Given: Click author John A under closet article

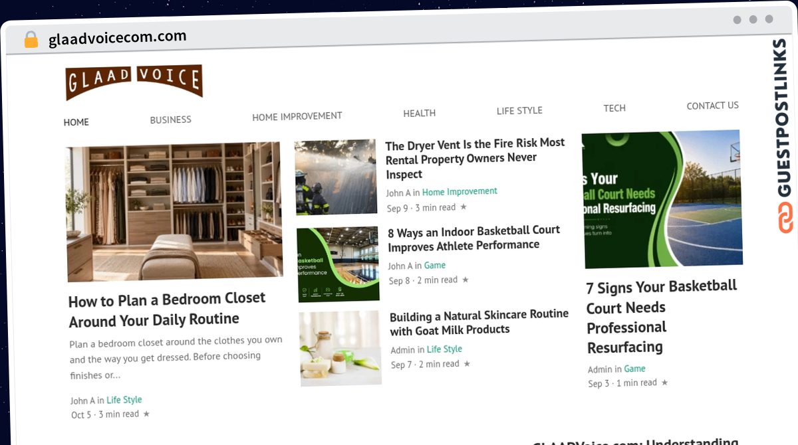Looking at the screenshot, I should [x=83, y=400].
